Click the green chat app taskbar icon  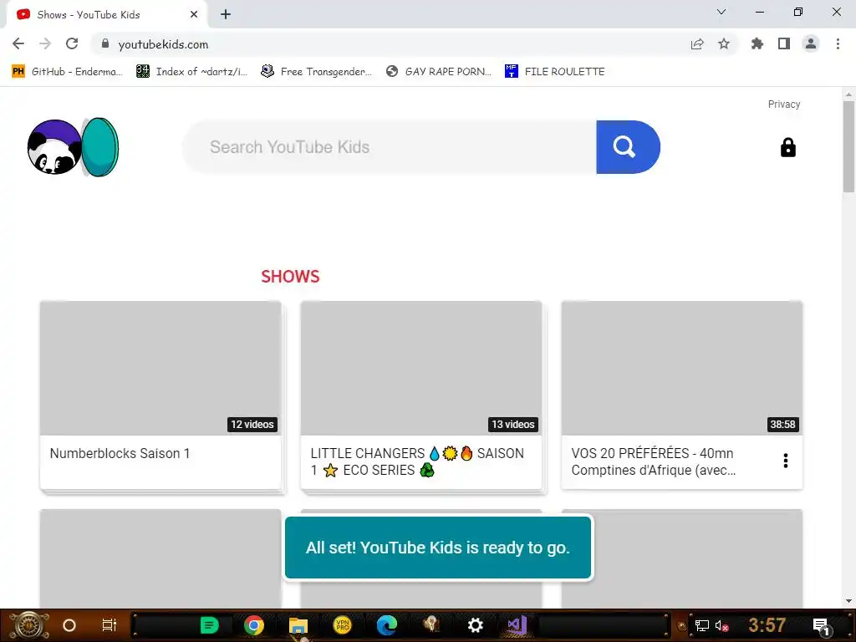click(209, 625)
